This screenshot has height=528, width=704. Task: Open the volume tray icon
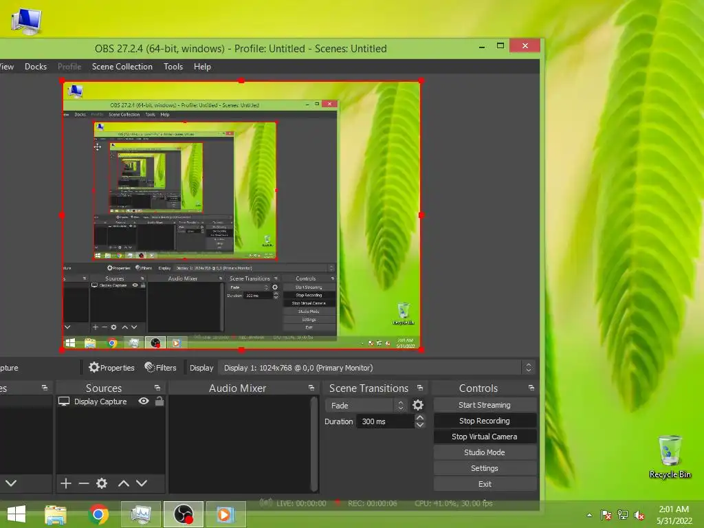[x=639, y=516]
